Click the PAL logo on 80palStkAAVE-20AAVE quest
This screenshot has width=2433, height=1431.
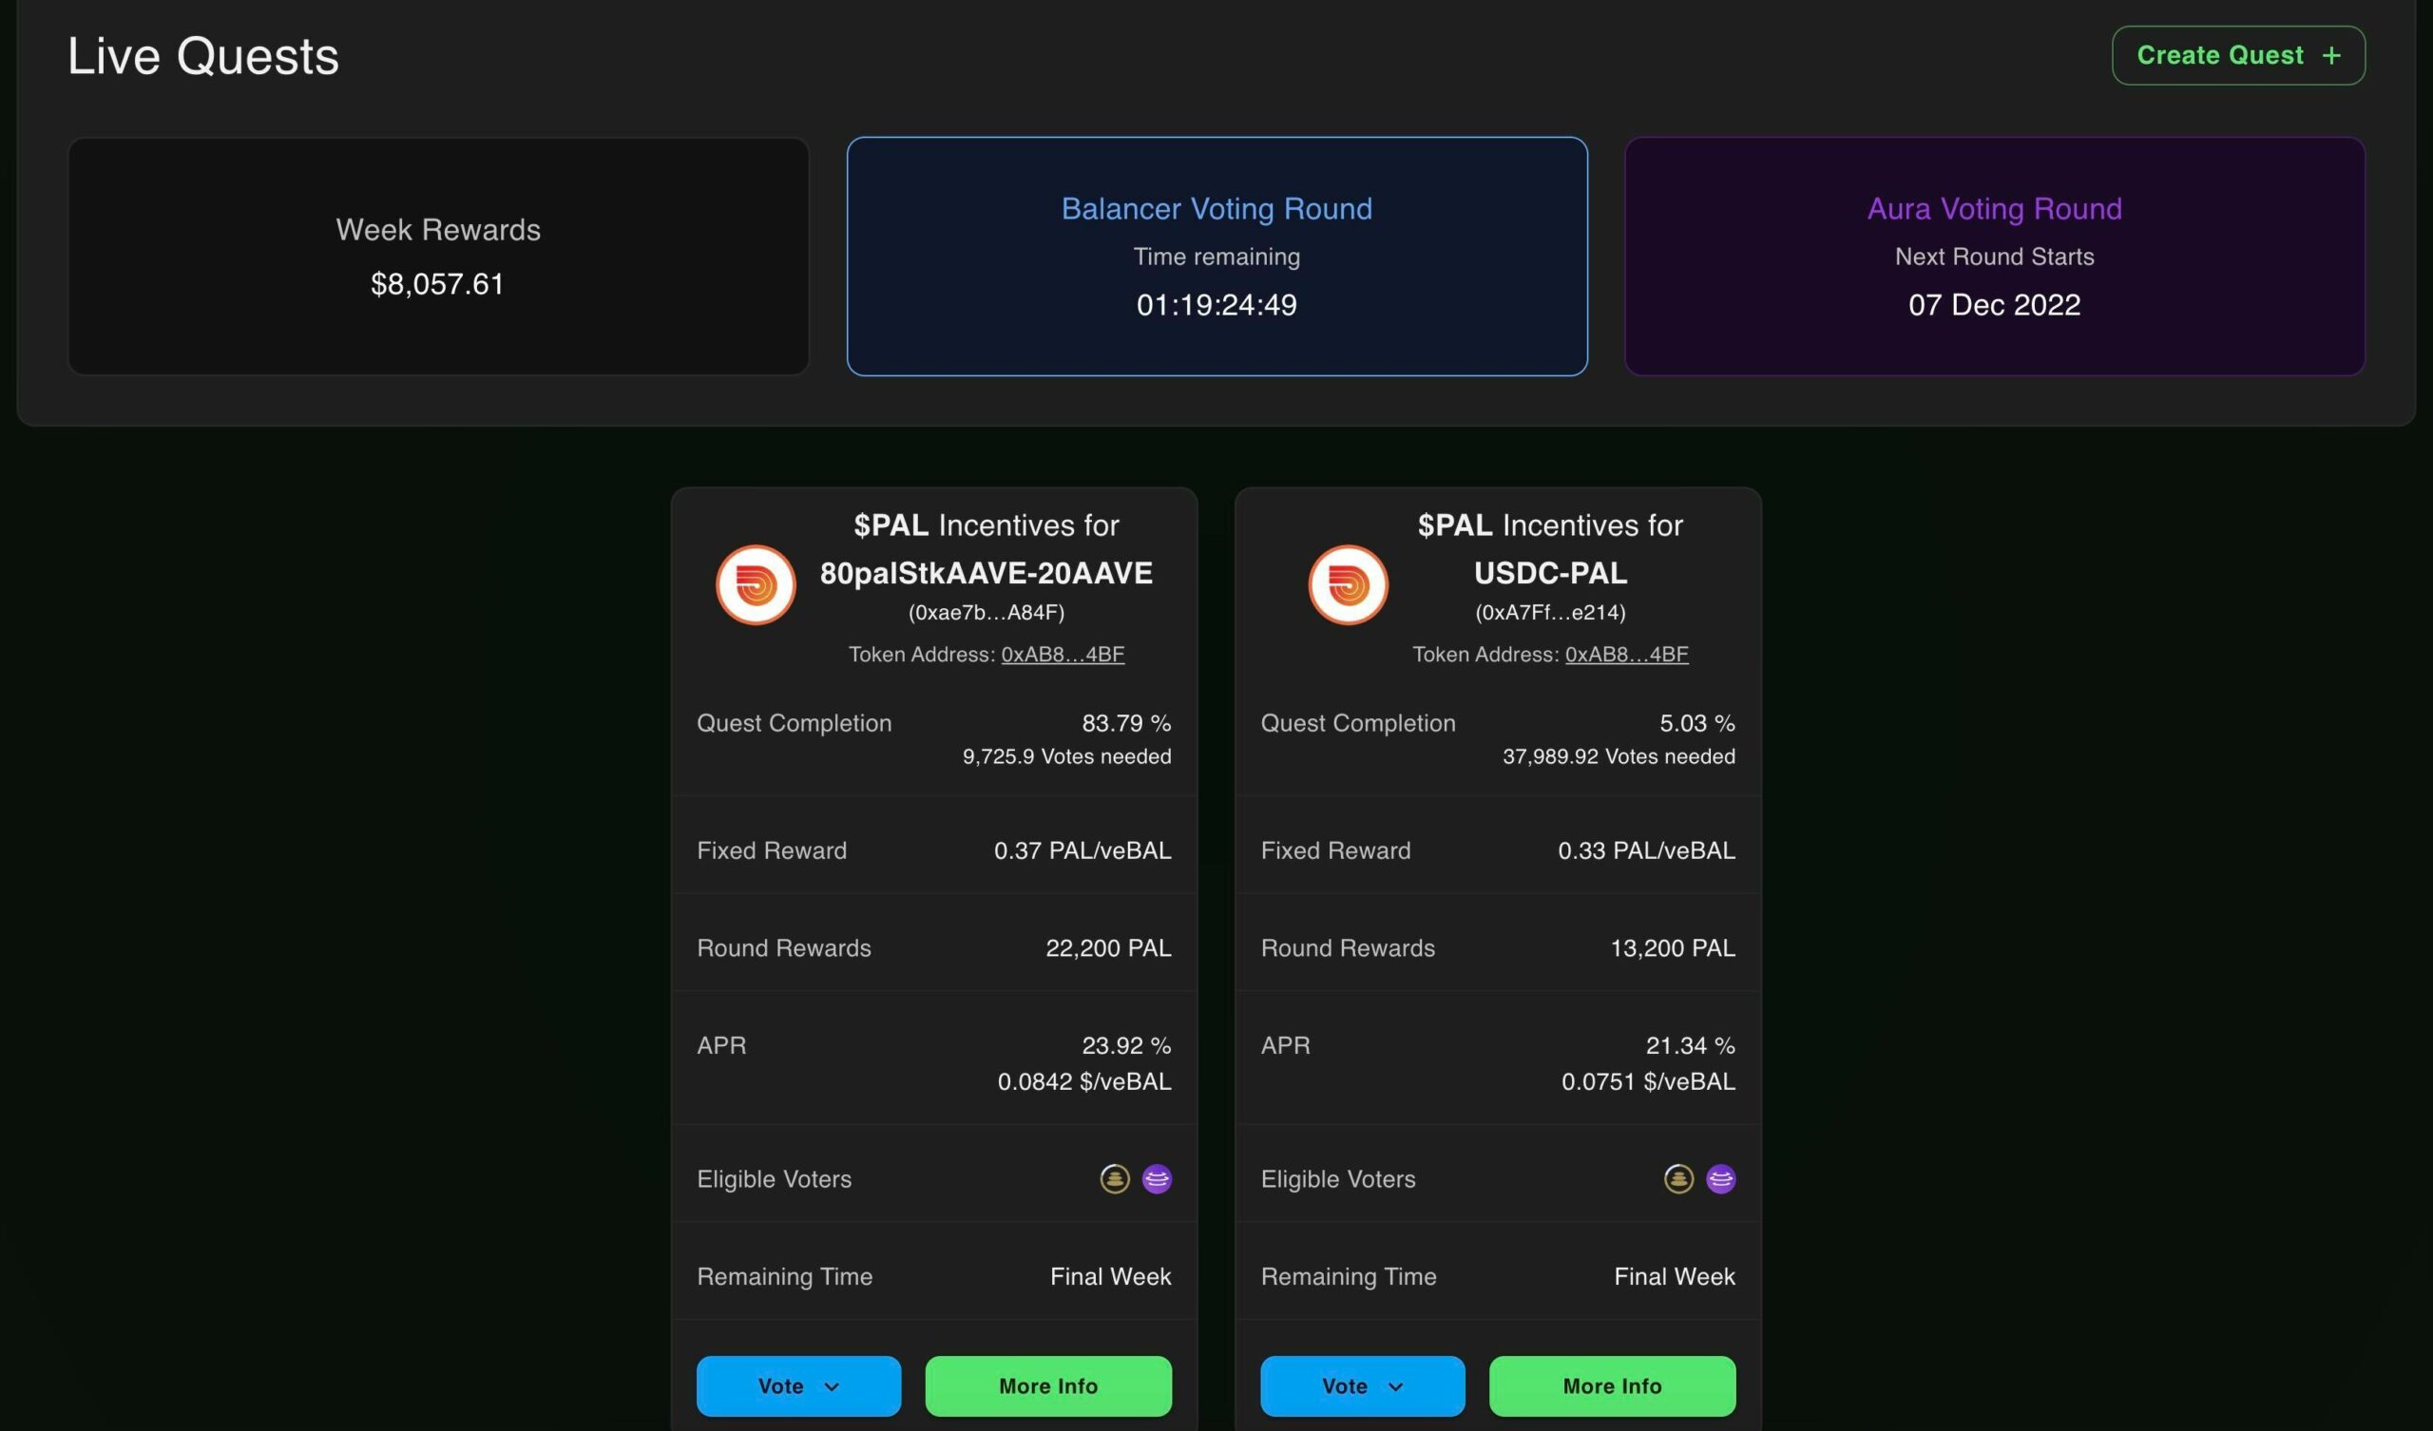(755, 585)
